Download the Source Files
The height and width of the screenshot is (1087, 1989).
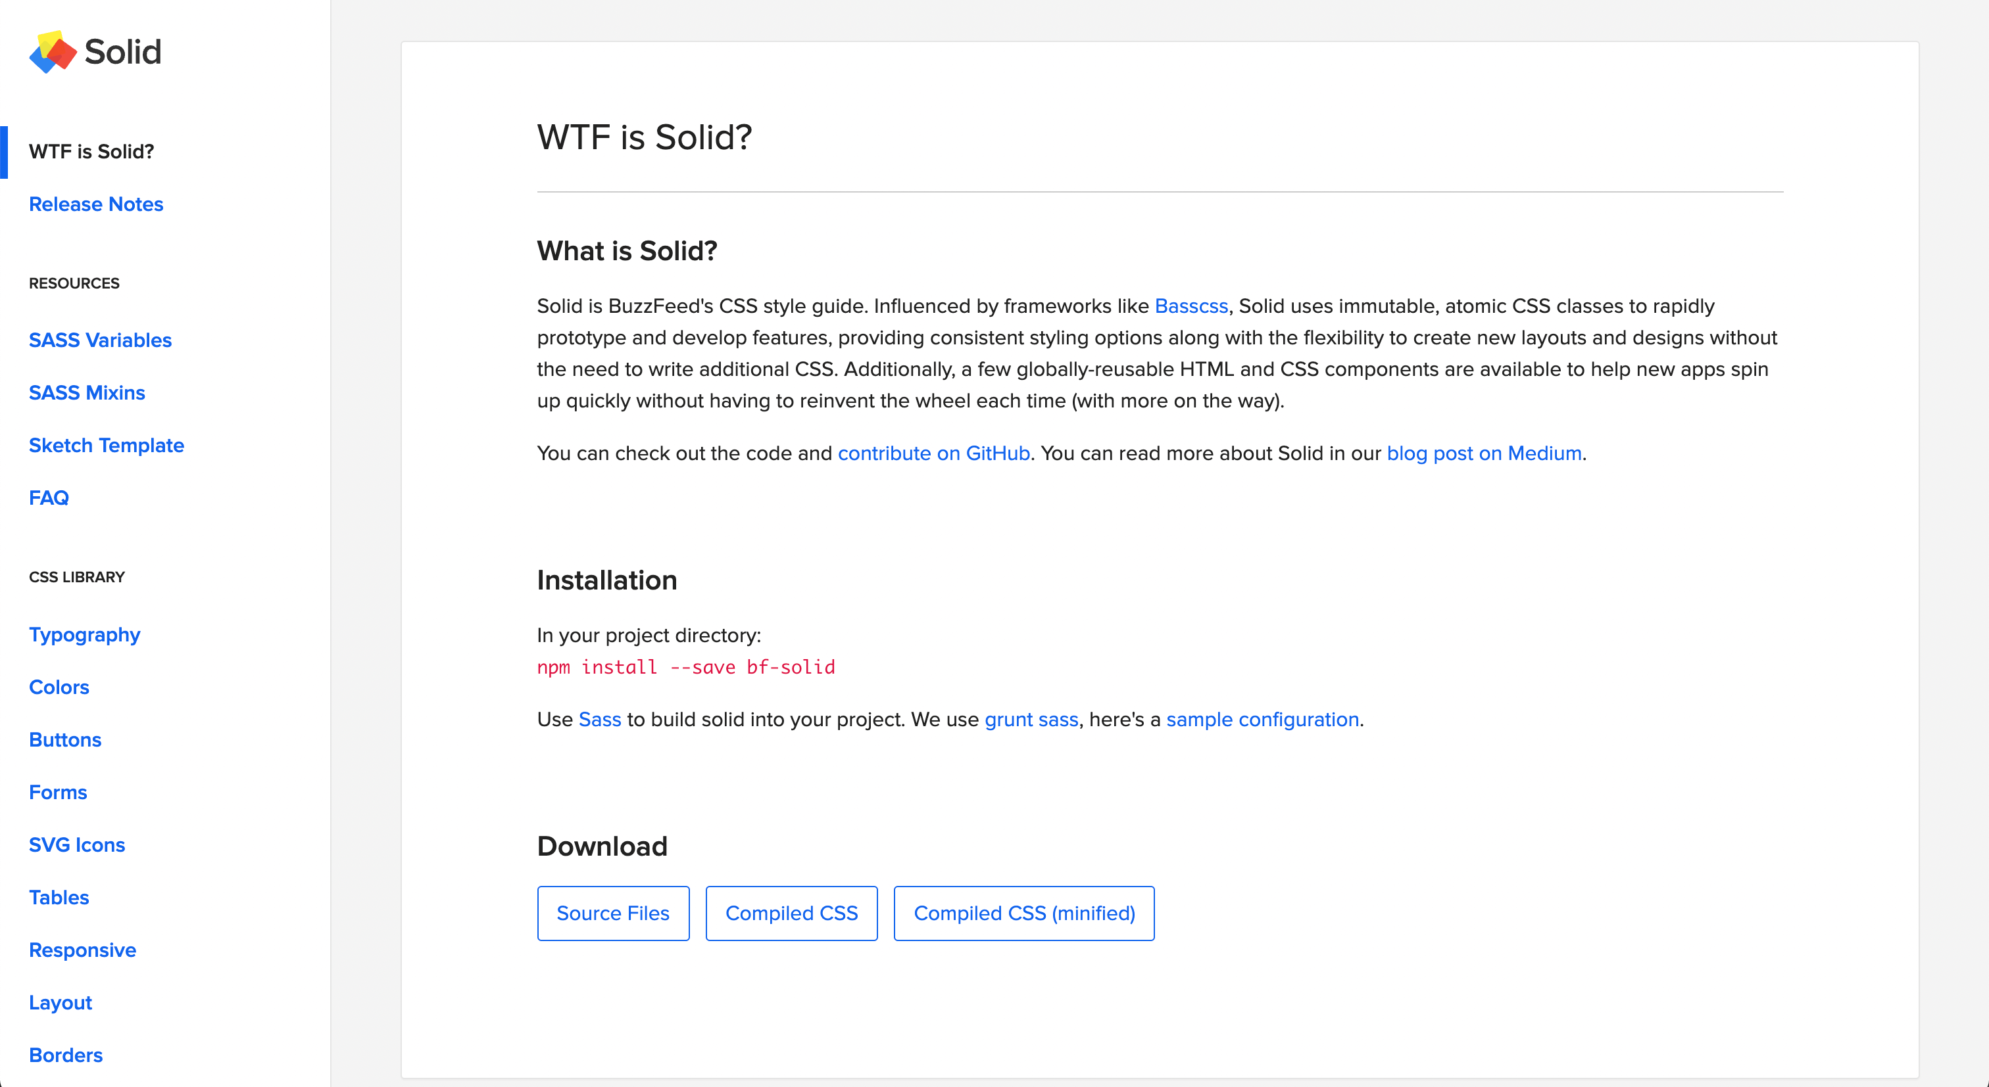612,914
